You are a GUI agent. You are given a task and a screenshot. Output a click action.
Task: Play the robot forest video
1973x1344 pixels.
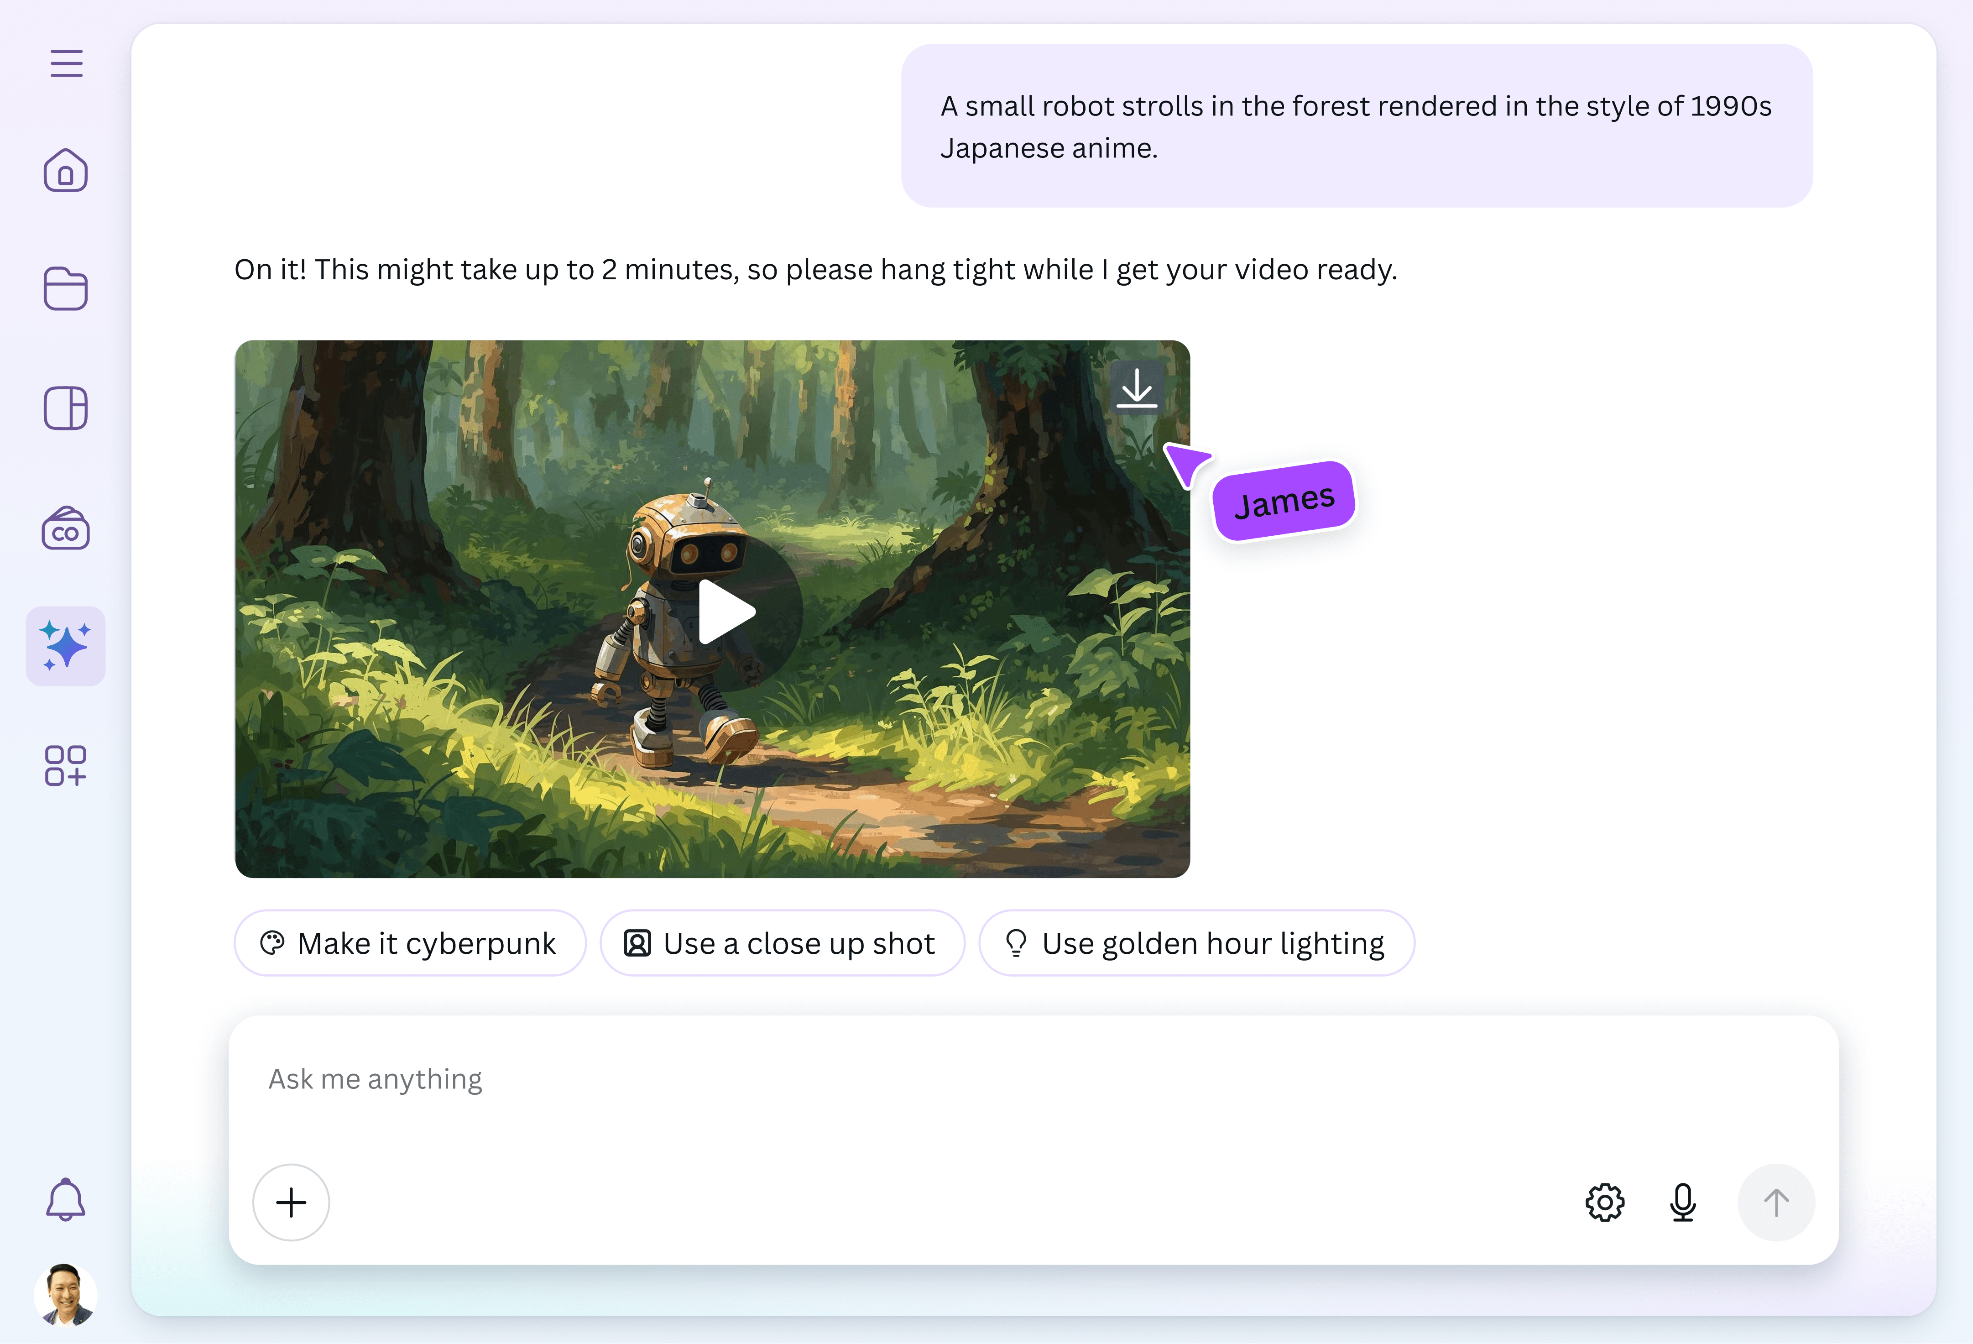[x=727, y=612]
